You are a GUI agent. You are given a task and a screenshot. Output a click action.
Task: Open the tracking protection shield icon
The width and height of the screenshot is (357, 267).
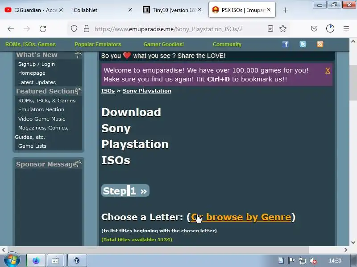(x=74, y=29)
